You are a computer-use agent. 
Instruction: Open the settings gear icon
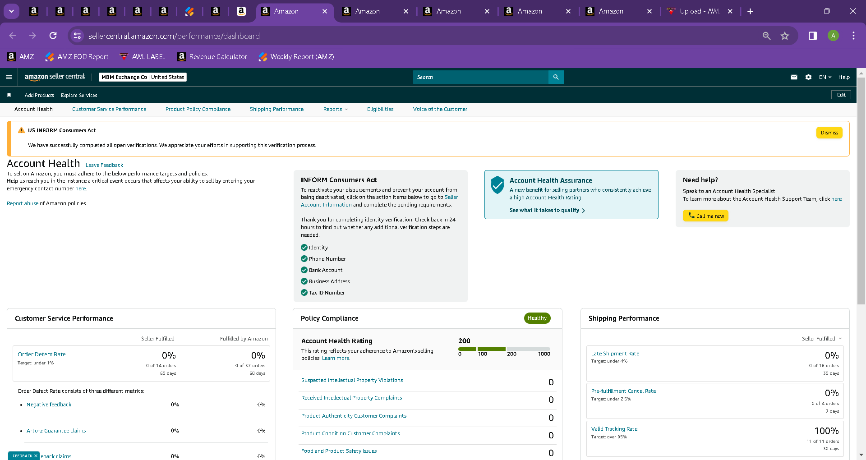click(x=808, y=77)
